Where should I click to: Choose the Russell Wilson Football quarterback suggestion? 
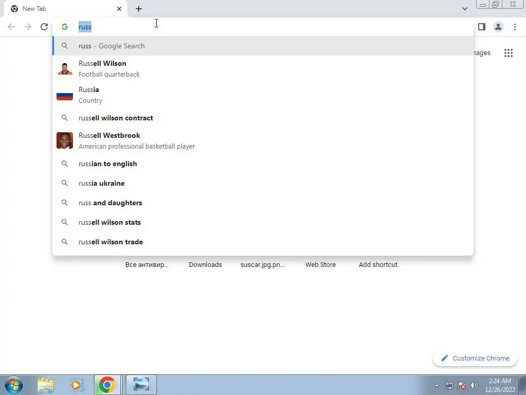[263, 68]
